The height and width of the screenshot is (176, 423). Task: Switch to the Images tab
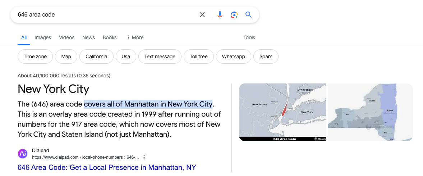coord(43,37)
